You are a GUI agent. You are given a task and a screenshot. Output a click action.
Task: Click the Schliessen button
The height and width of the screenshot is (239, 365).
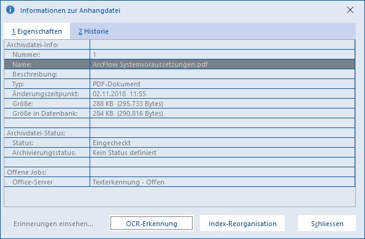pyautogui.click(x=327, y=224)
